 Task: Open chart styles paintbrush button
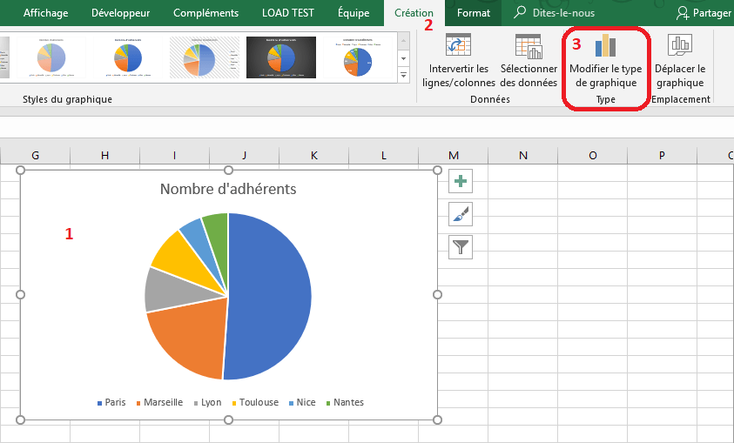click(461, 214)
